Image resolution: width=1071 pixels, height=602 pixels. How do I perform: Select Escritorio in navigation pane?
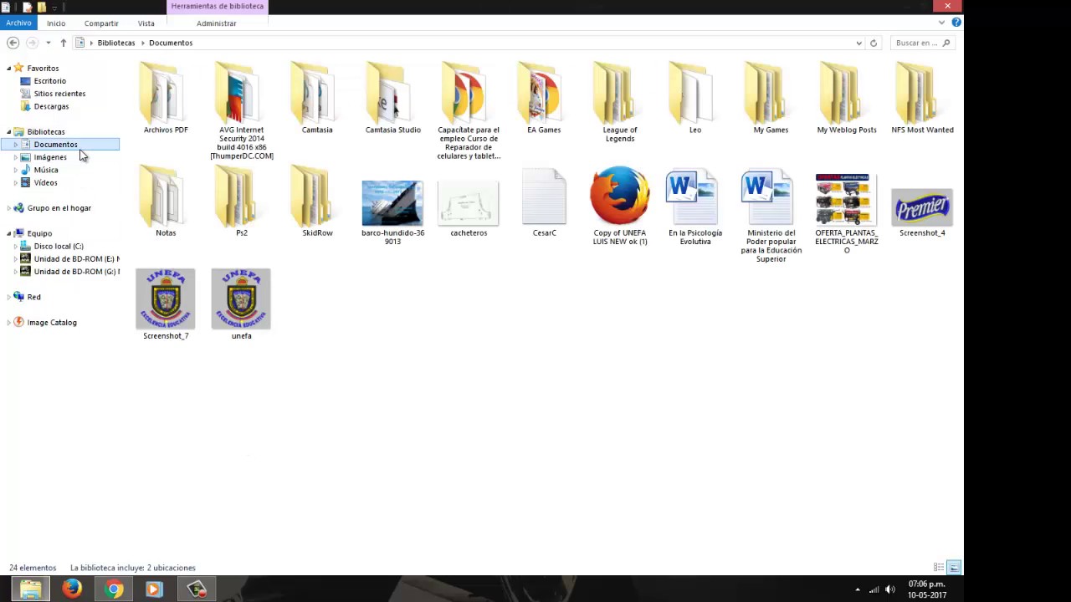click(49, 81)
